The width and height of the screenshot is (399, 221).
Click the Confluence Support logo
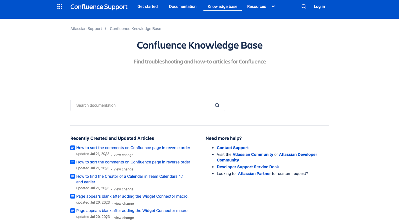click(x=99, y=7)
